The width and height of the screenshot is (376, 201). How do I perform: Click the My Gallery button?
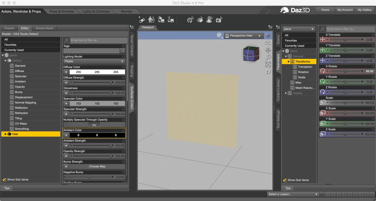[365, 10]
